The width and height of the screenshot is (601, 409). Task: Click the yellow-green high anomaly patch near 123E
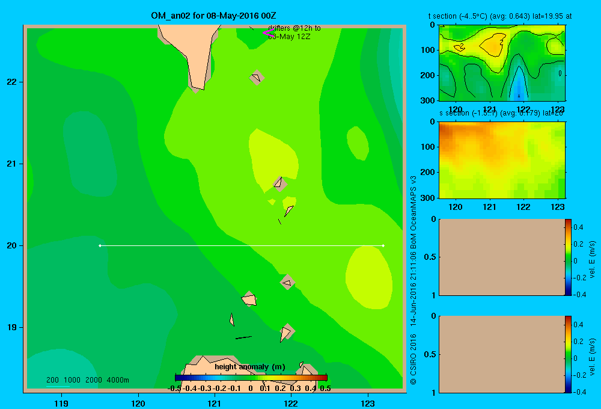tap(369, 277)
